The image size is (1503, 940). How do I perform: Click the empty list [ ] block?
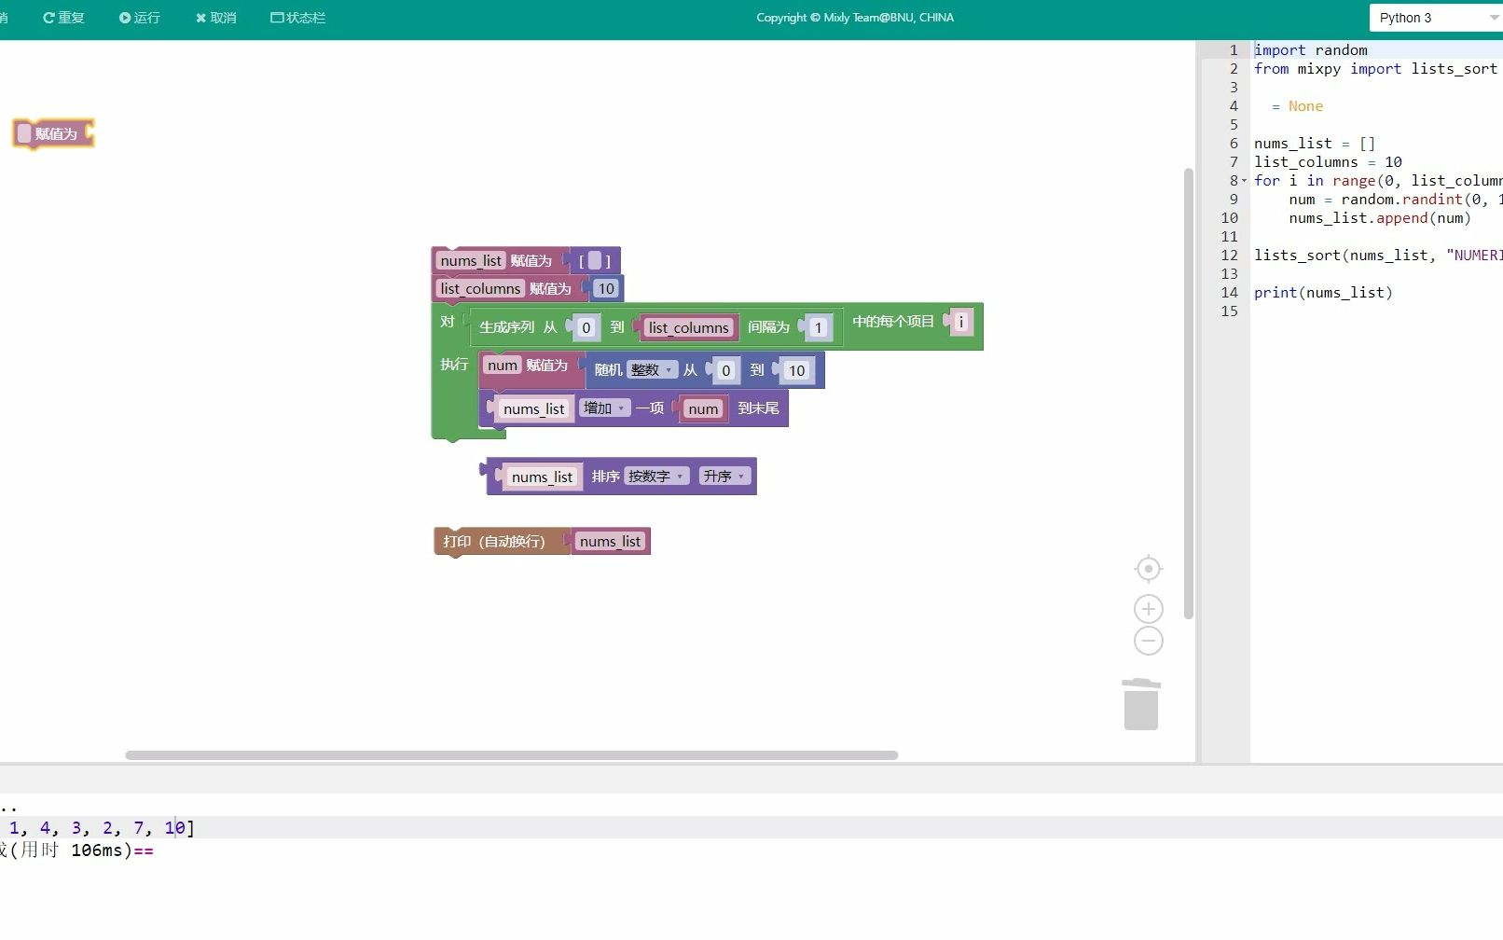(595, 261)
